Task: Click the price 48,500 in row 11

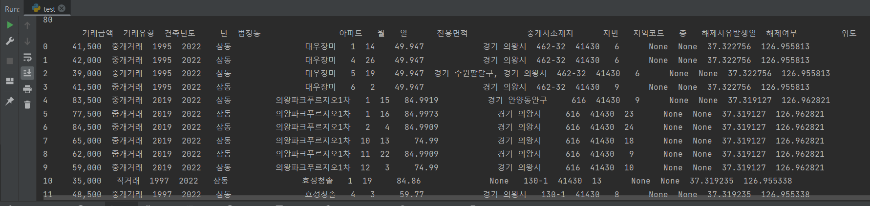Action: tap(87, 194)
